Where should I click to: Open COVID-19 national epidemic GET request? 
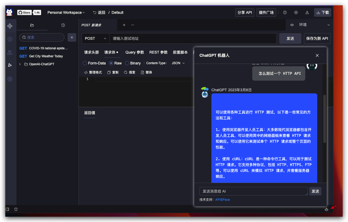pos(43,48)
